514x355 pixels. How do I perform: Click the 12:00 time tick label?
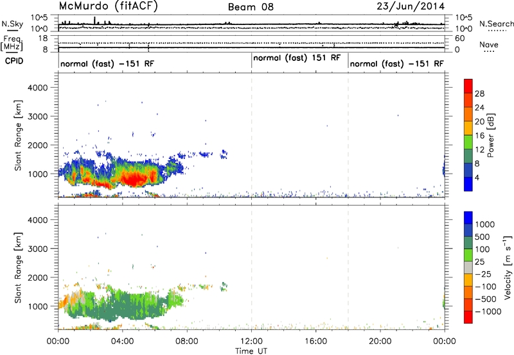[x=251, y=342]
